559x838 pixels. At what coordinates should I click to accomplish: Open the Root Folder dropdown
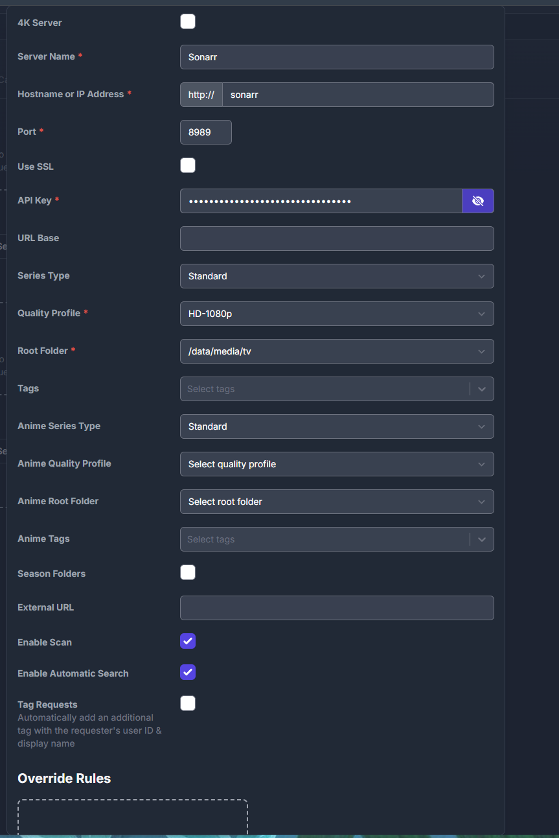pyautogui.click(x=337, y=351)
